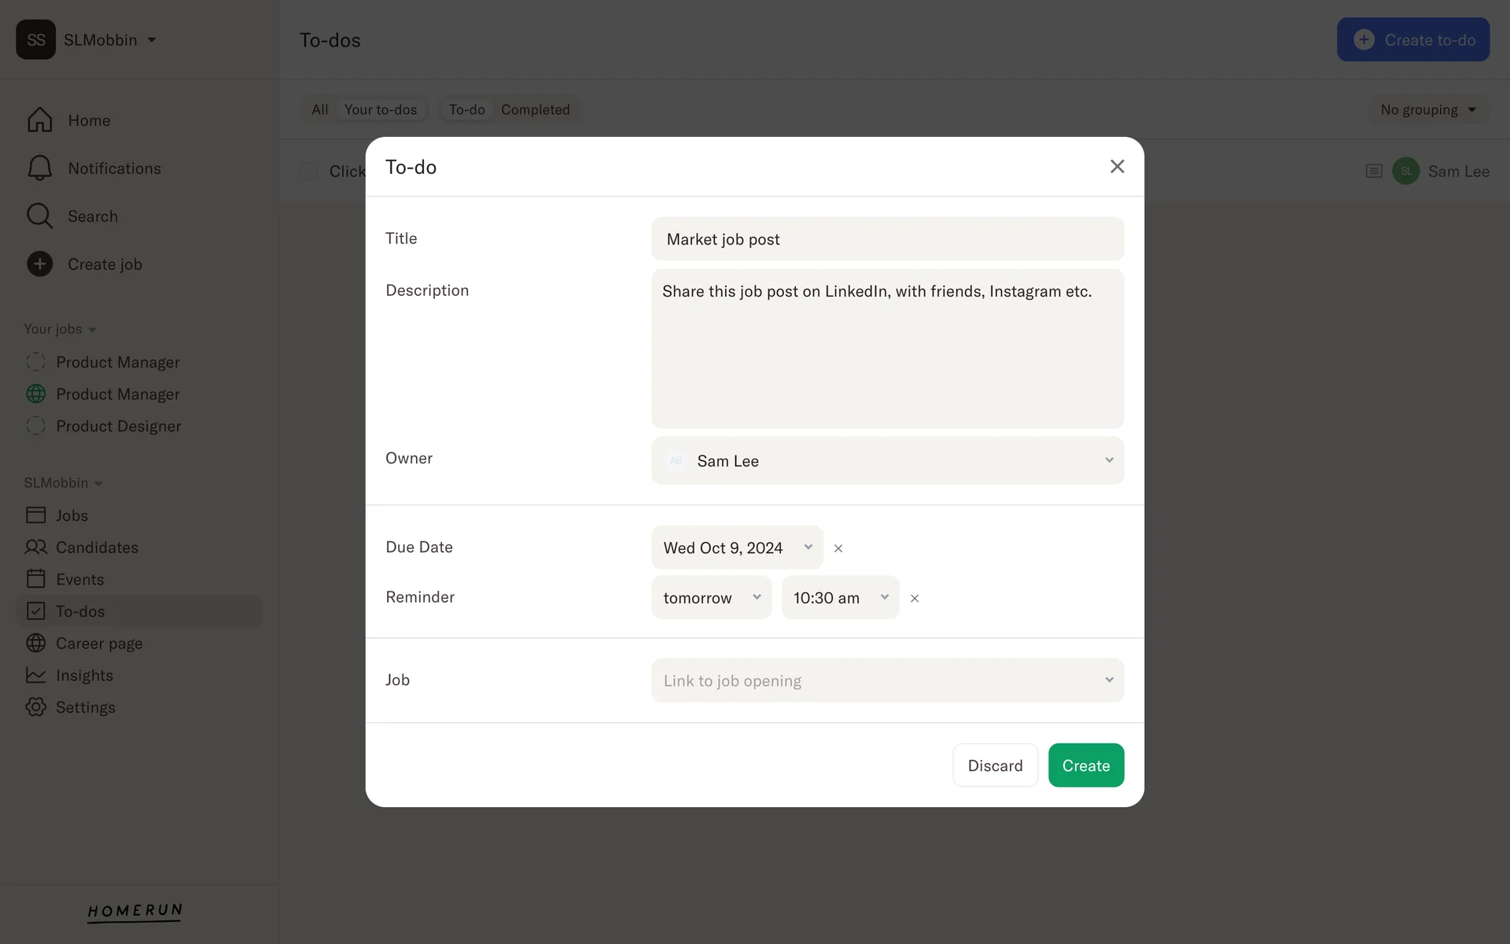Screen dimensions: 1510x944
Task: Click the Create job plus icon
Action: tap(39, 264)
